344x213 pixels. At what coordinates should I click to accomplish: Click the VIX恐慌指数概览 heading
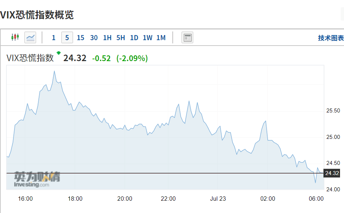pyautogui.click(x=37, y=15)
